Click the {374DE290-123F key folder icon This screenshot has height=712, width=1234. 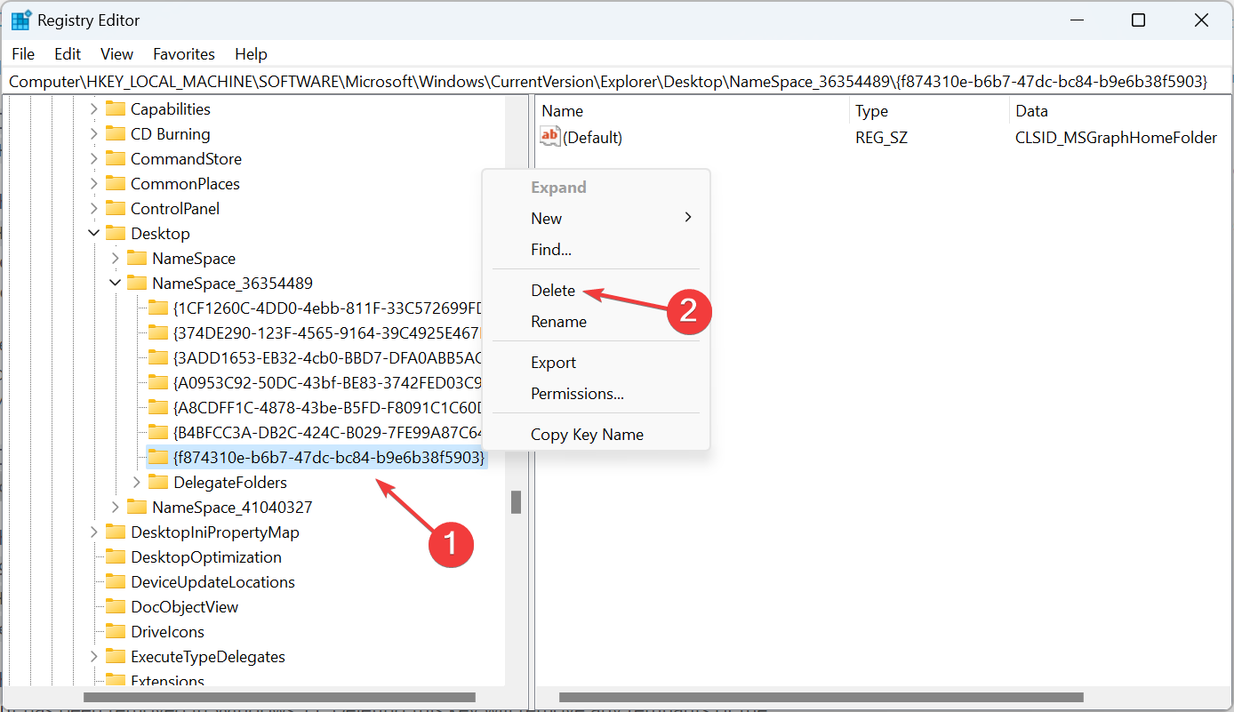click(x=158, y=333)
